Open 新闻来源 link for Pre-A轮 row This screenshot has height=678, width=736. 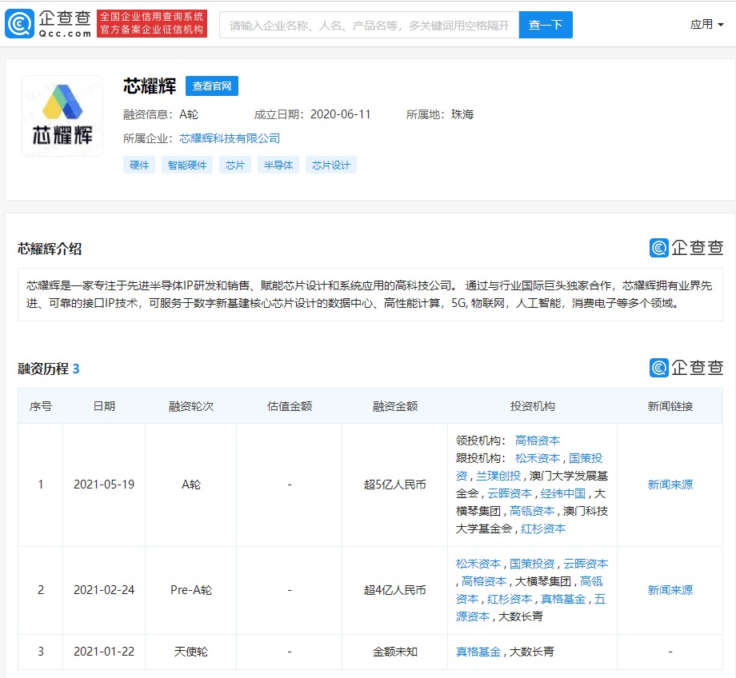pos(670,590)
